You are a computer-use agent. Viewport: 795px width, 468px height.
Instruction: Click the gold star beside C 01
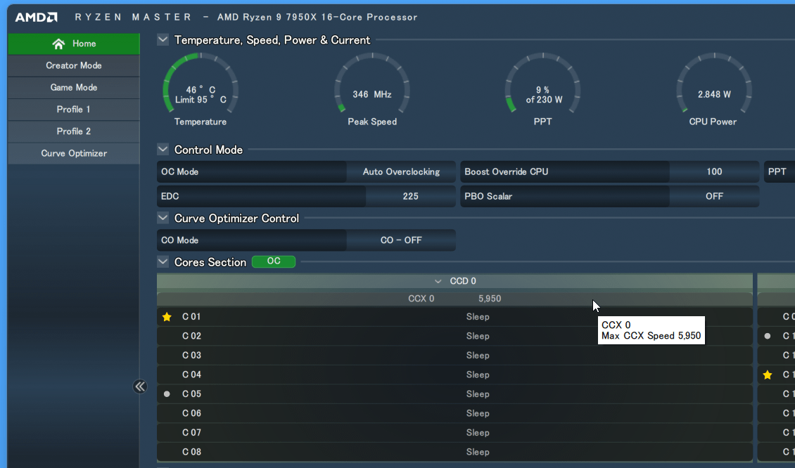[x=167, y=317]
